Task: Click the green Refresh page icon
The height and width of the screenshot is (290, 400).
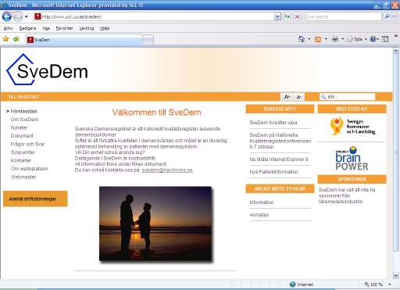Action: click(x=287, y=17)
